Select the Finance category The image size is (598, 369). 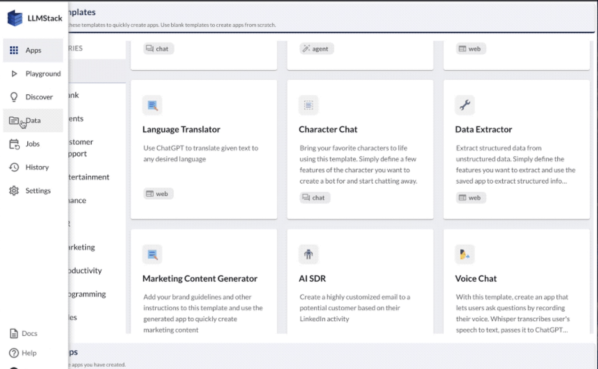(77, 200)
